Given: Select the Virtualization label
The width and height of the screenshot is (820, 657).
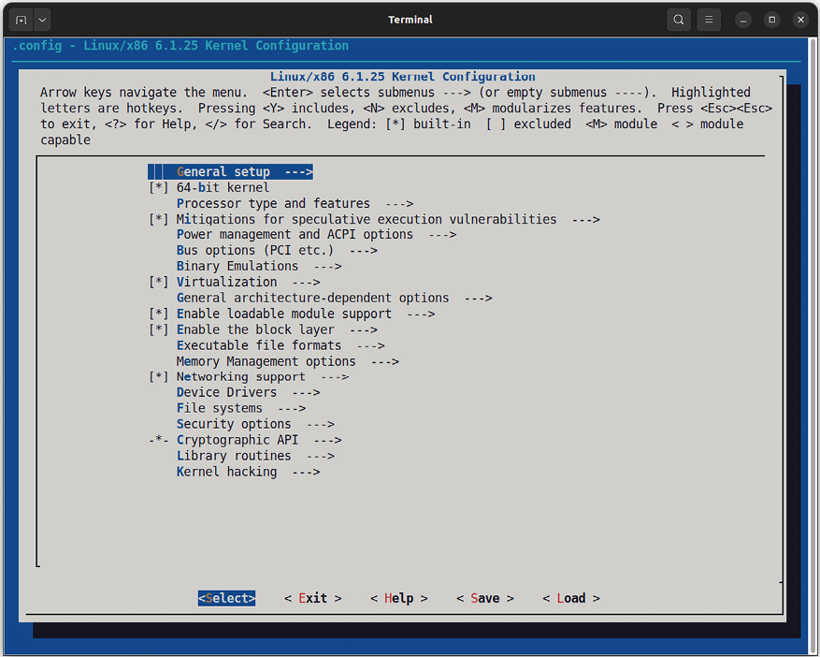Looking at the screenshot, I should tap(226, 282).
